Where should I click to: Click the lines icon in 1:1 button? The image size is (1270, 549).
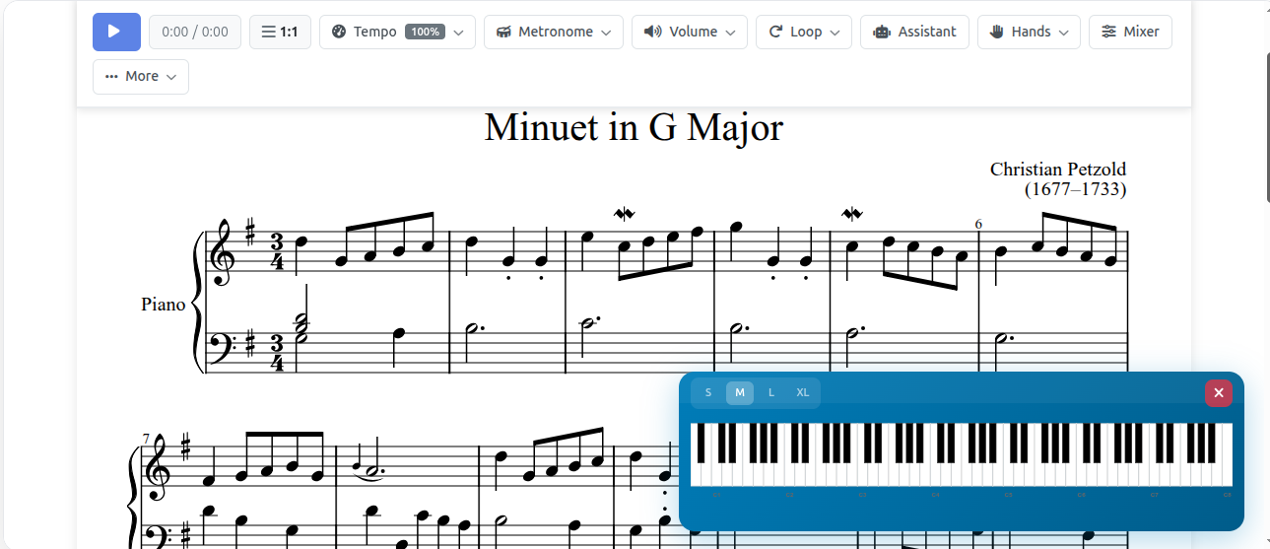(268, 32)
